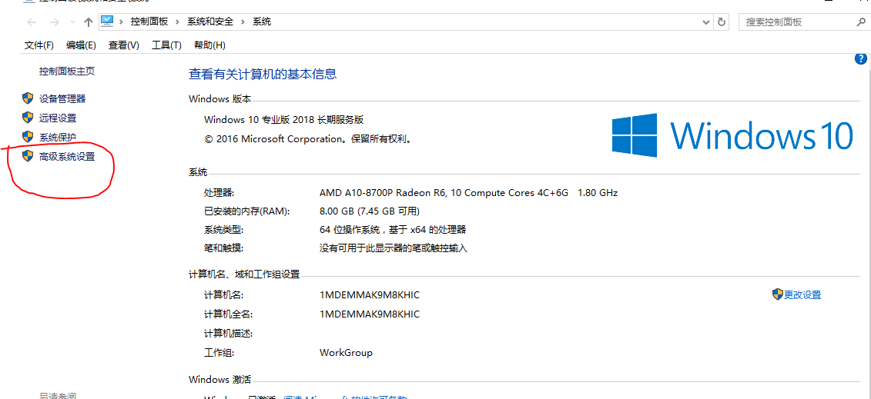Click shield icon next to 更改设置
The image size is (871, 399).
[778, 294]
